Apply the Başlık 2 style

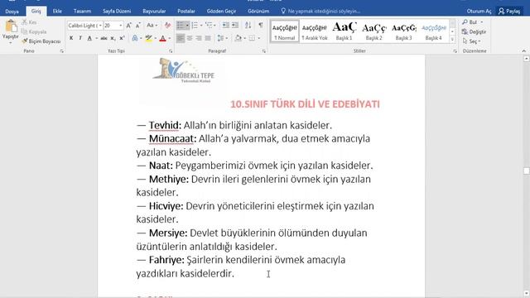(373, 31)
